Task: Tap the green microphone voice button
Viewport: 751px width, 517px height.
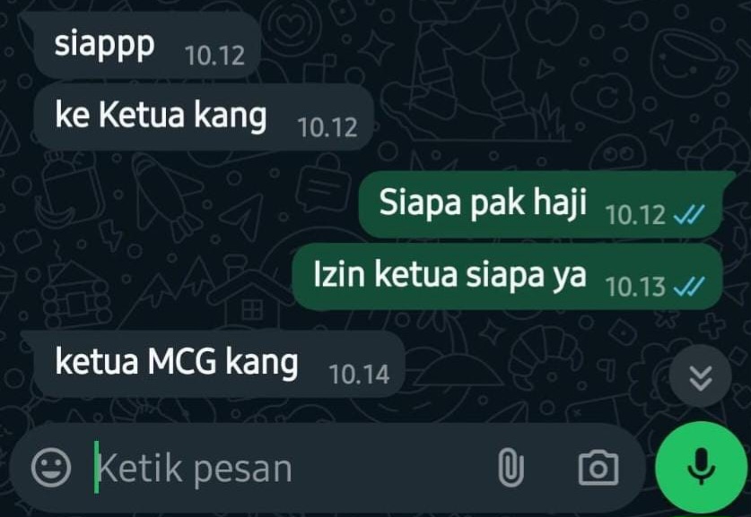Action: pos(701,467)
